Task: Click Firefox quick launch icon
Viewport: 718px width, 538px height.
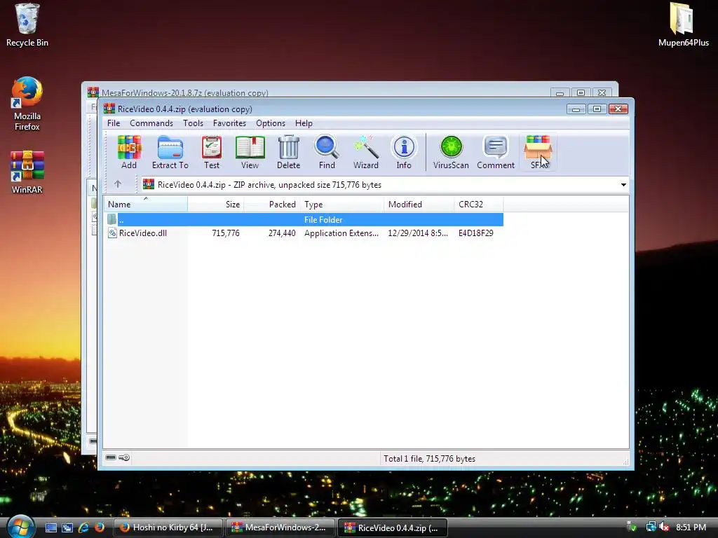Action: (100, 527)
